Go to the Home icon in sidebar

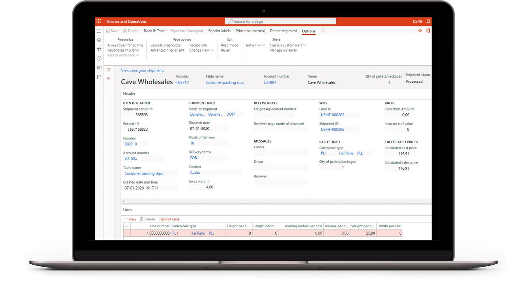[99, 40]
